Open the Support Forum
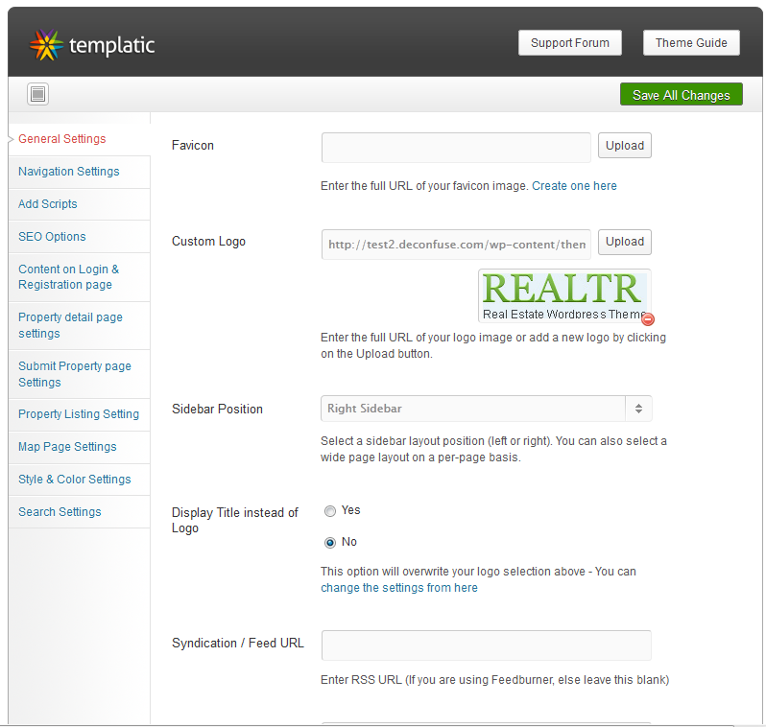 click(x=569, y=43)
